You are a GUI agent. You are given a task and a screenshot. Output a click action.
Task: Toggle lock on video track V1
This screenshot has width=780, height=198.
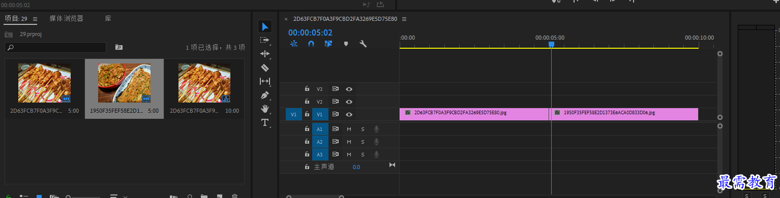pyautogui.click(x=307, y=115)
